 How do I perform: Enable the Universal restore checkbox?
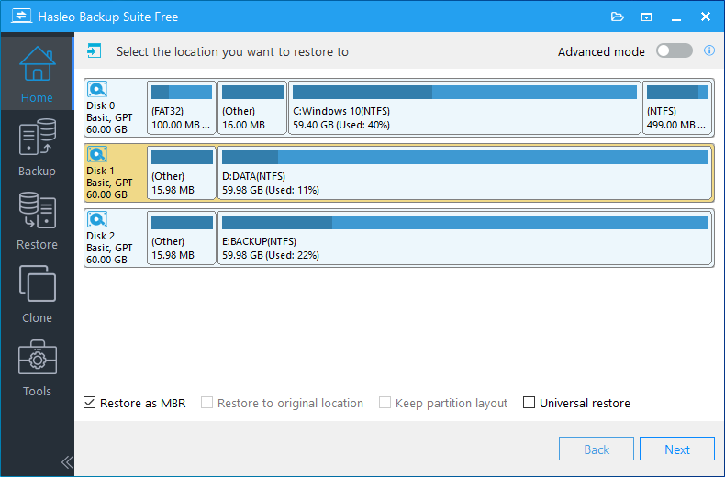[529, 403]
